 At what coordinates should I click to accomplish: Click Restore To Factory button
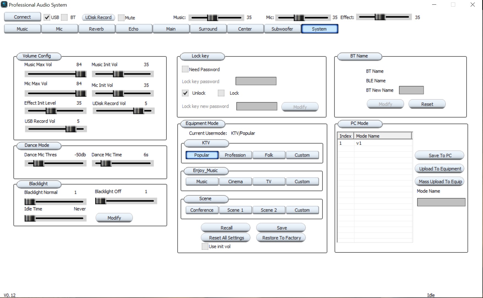click(x=282, y=238)
